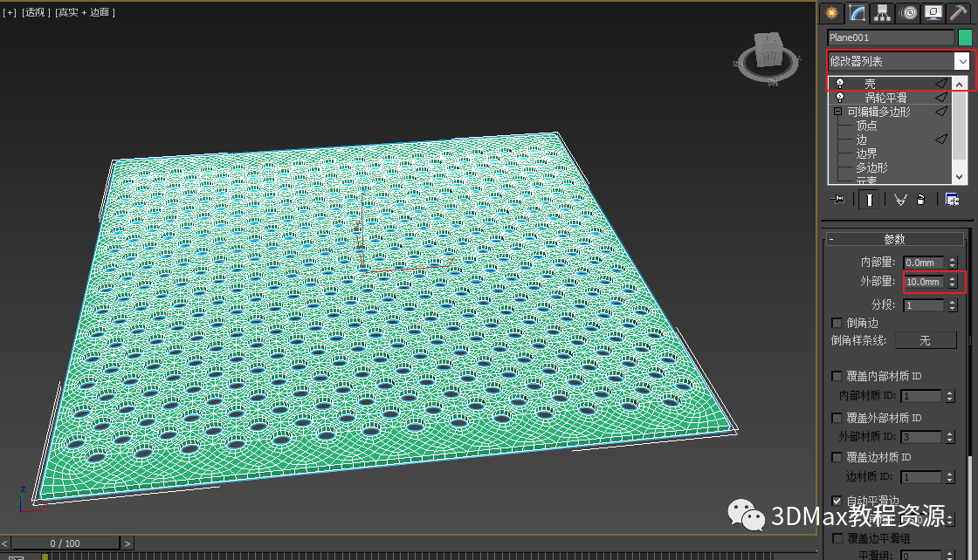Step timeline back with left arrow
978x560 pixels.
coord(4,543)
